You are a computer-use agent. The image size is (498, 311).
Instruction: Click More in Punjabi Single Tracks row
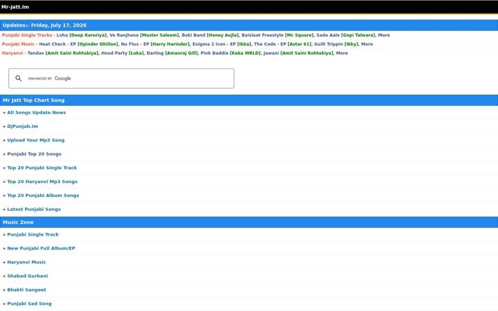384,35
